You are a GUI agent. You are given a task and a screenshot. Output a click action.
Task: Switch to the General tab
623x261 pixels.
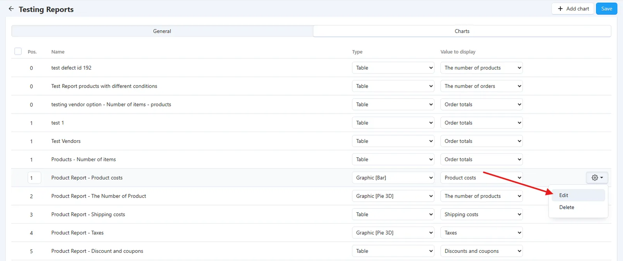click(162, 31)
